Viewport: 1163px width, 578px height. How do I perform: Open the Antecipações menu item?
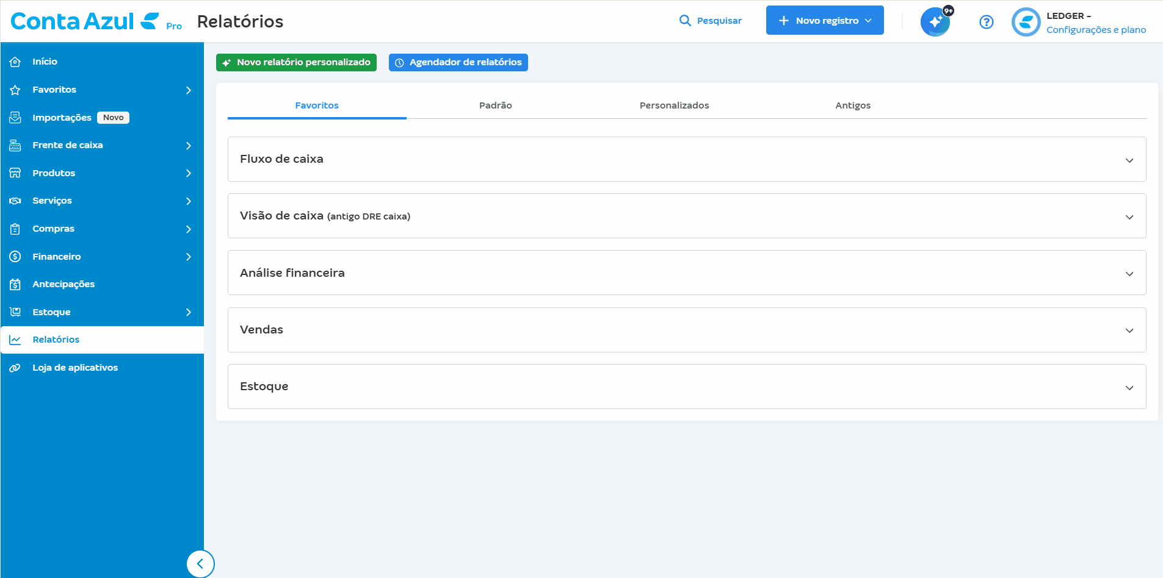pos(102,284)
